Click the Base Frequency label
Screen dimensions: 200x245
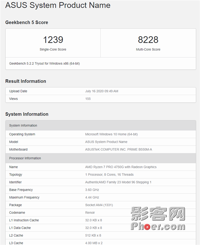click(x=21, y=190)
